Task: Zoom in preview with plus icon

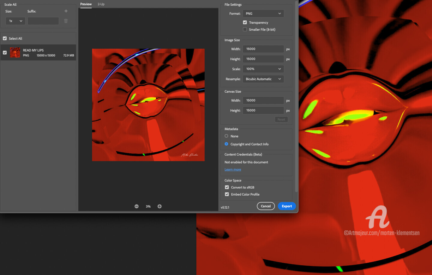Action: [x=160, y=206]
